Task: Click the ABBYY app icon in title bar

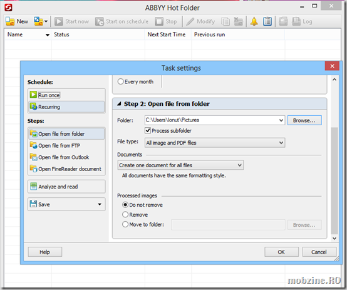Action: (x=8, y=8)
